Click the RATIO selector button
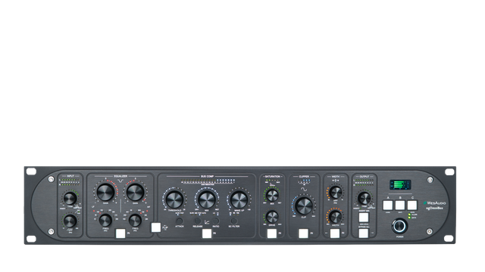The image size is (485, 272). (x=216, y=221)
